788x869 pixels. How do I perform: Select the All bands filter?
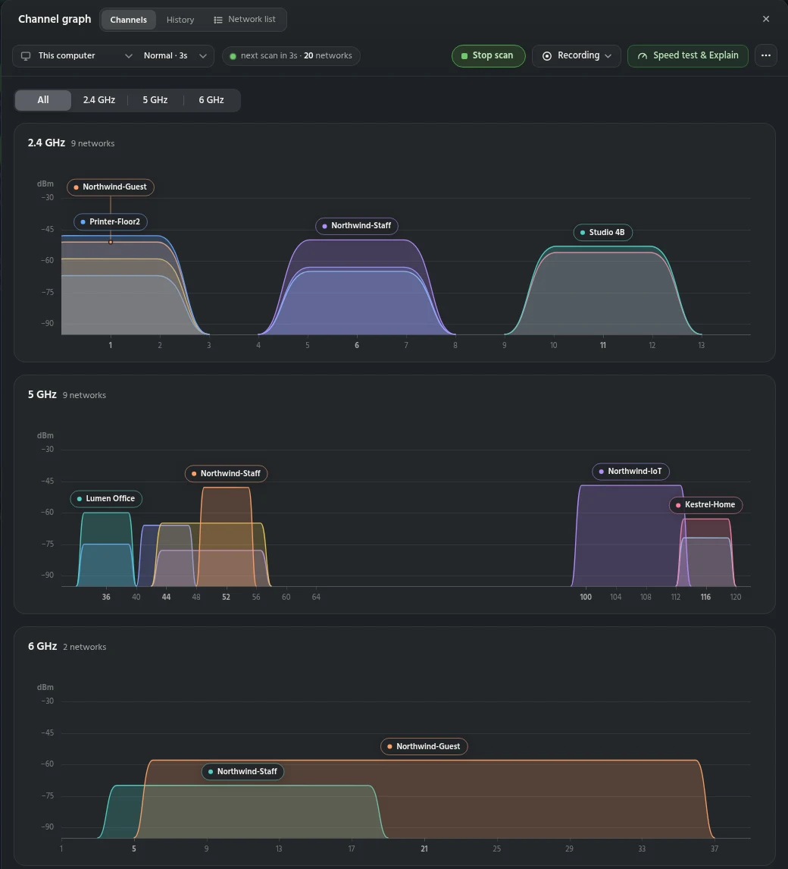[43, 100]
